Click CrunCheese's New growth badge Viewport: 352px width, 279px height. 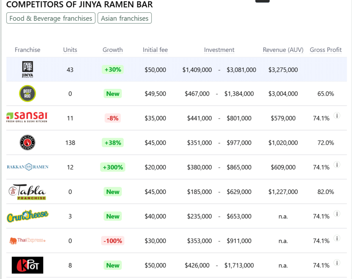pyautogui.click(x=113, y=216)
